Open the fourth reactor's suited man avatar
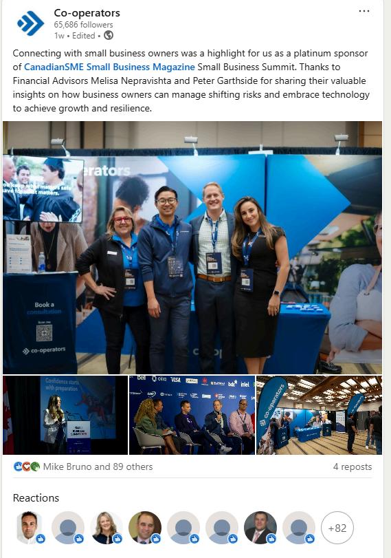Image resolution: width=391 pixels, height=558 pixels. tap(145, 528)
